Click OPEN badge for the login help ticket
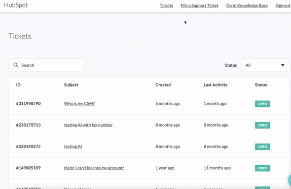 (263, 168)
